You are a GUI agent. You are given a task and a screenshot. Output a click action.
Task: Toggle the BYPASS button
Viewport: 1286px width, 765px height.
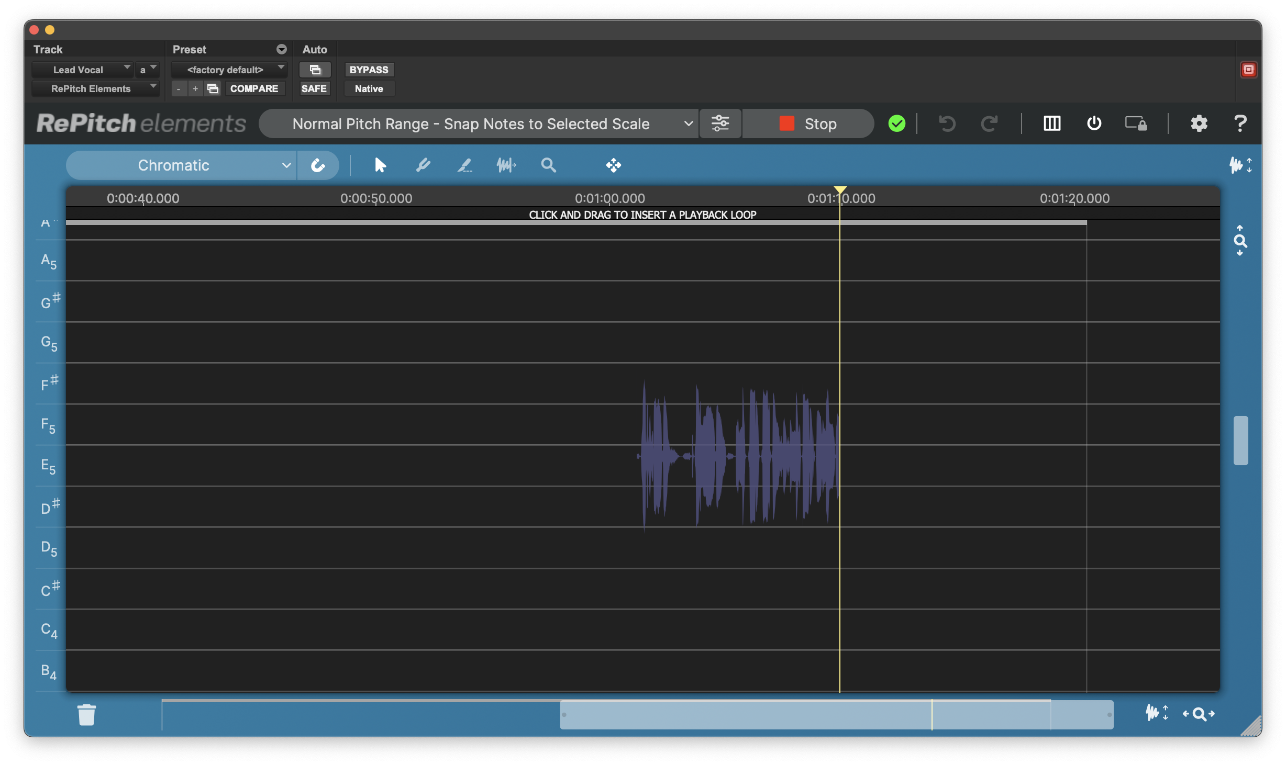coord(369,70)
